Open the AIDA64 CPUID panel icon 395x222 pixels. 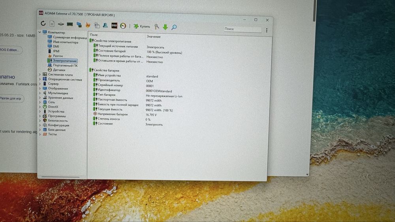pos(97,25)
